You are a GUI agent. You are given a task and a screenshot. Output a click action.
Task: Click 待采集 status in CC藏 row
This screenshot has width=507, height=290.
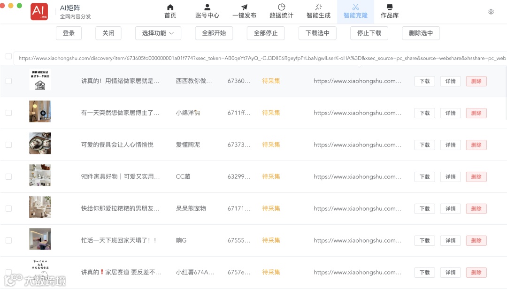271,176
